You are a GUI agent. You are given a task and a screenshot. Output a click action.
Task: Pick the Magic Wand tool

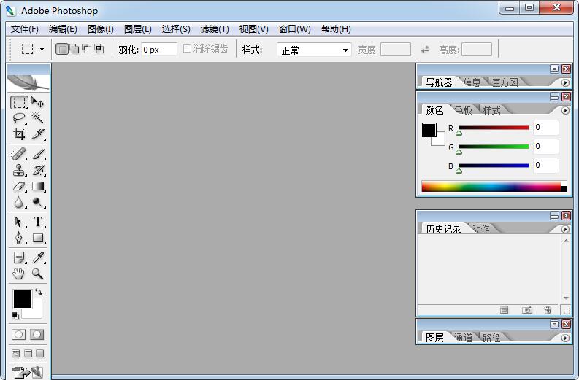[38, 118]
